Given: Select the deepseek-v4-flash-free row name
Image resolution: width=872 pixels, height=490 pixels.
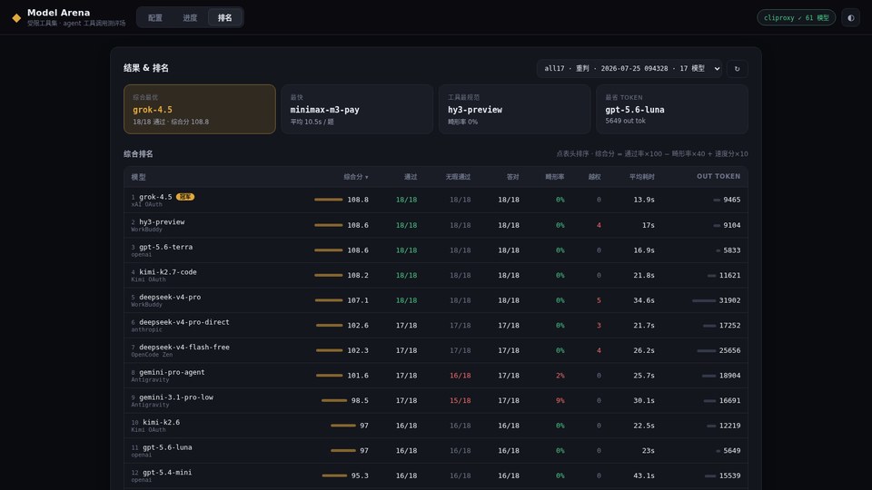Looking at the screenshot, I should (184, 347).
